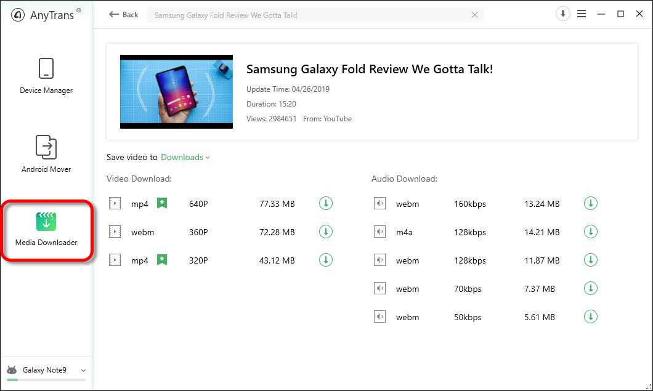Download the webm 50kbps audio
653x391 pixels.
[591, 317]
